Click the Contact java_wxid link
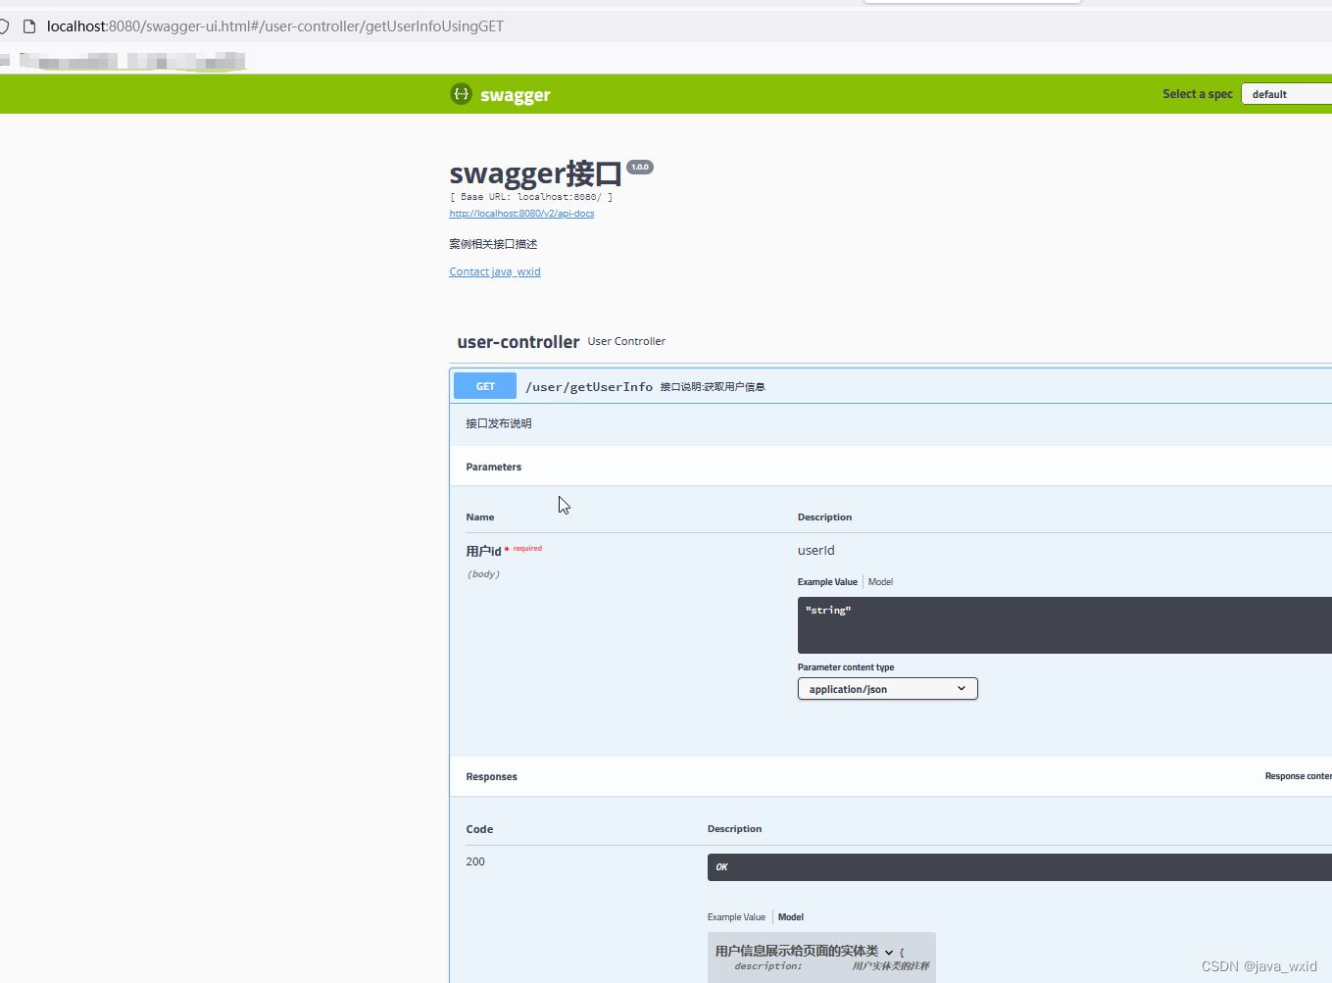The image size is (1332, 983). tap(495, 272)
